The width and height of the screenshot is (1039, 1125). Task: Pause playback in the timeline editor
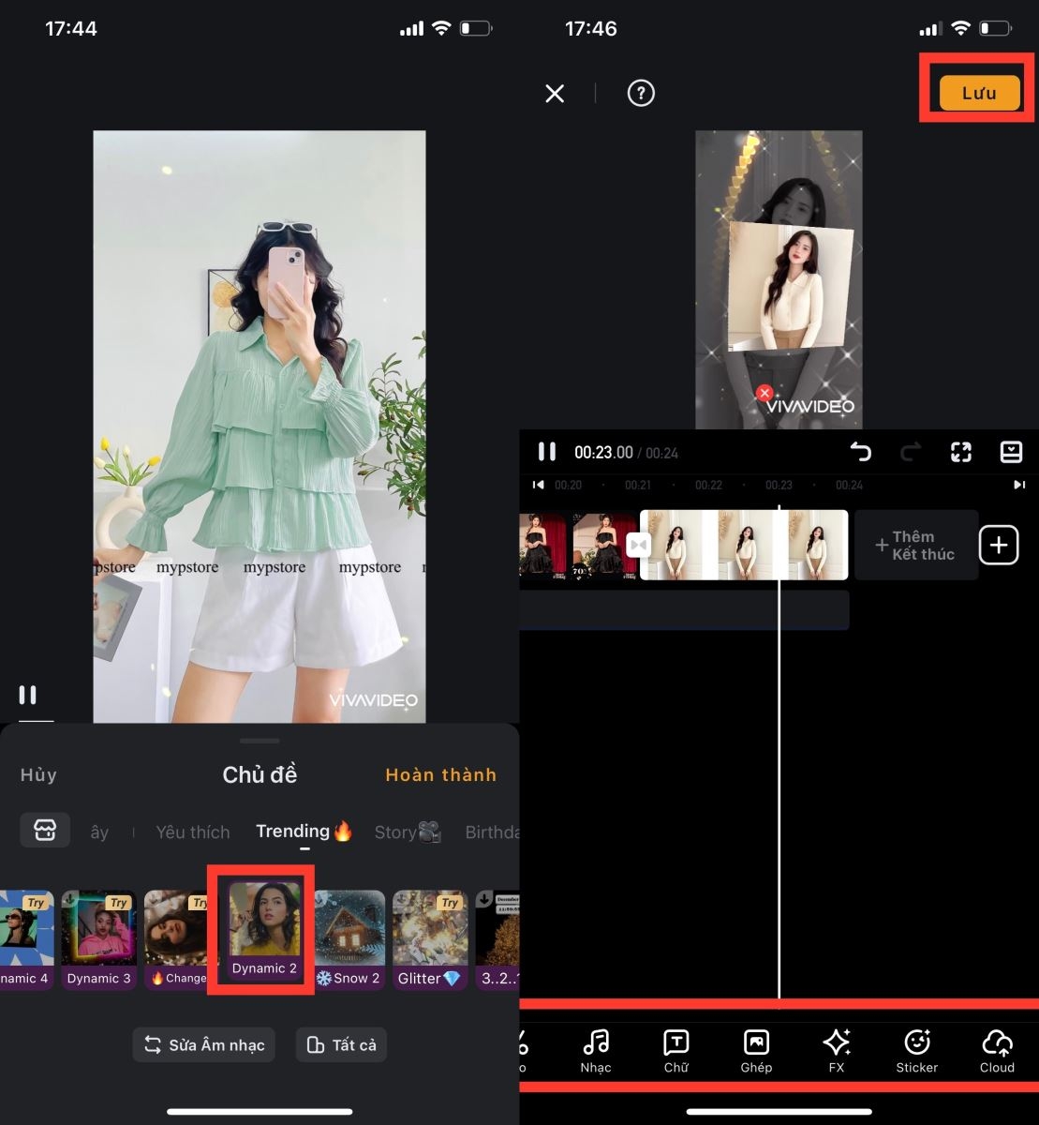click(547, 452)
